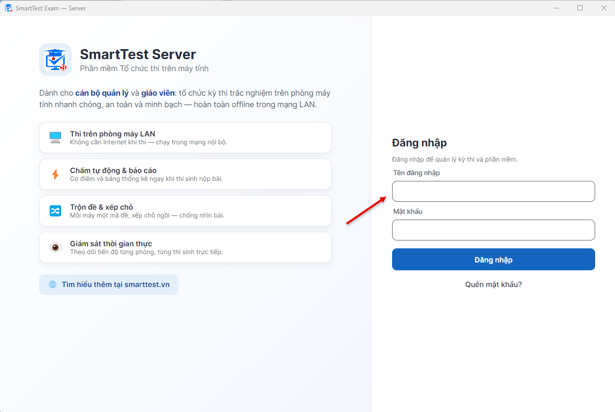
Task: Click the 'Tên đăng nhập' field label
Action: coord(417,173)
